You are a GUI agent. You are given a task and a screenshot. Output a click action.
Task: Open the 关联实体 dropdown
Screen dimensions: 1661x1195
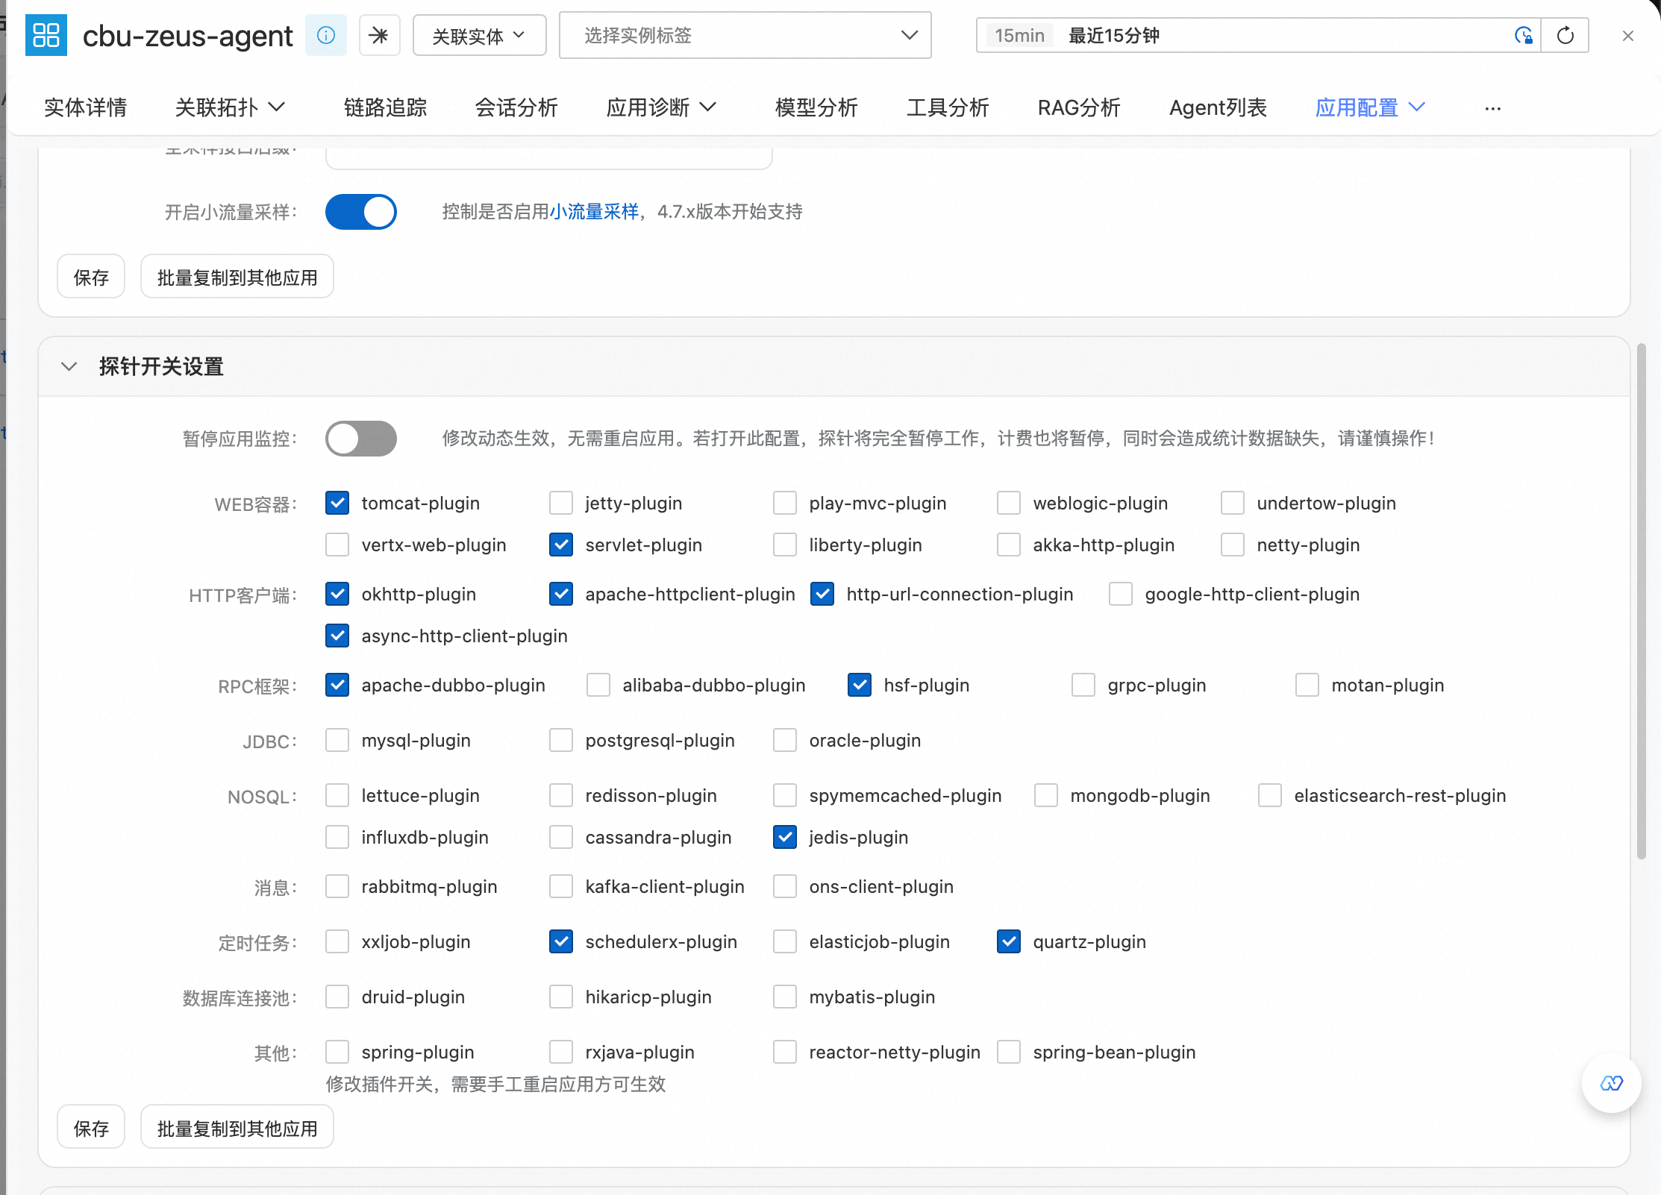pyautogui.click(x=480, y=35)
